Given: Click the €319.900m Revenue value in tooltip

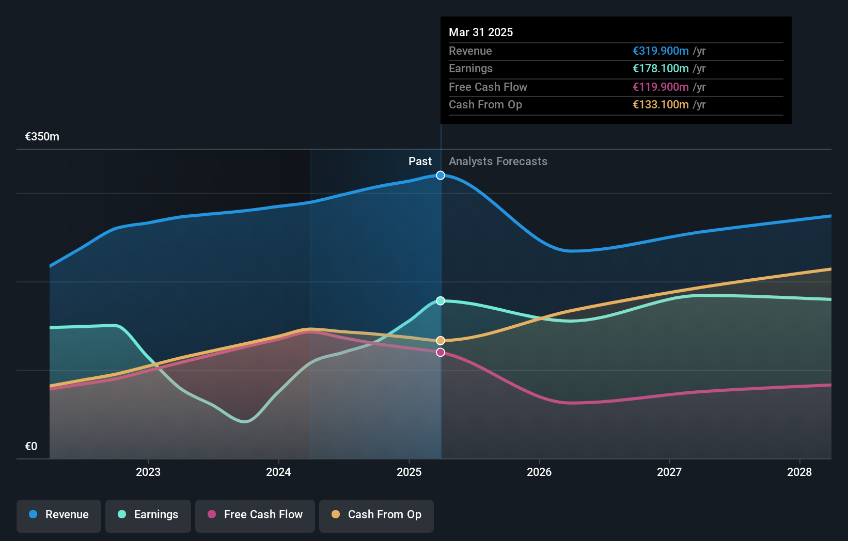Looking at the screenshot, I should pyautogui.click(x=661, y=51).
